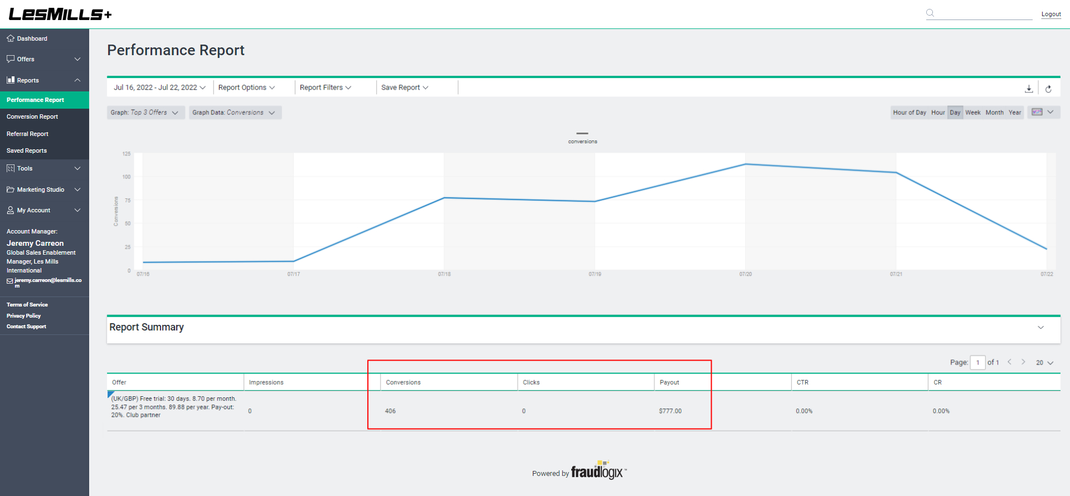
Task: Sort by the Offer column header
Action: [119, 382]
